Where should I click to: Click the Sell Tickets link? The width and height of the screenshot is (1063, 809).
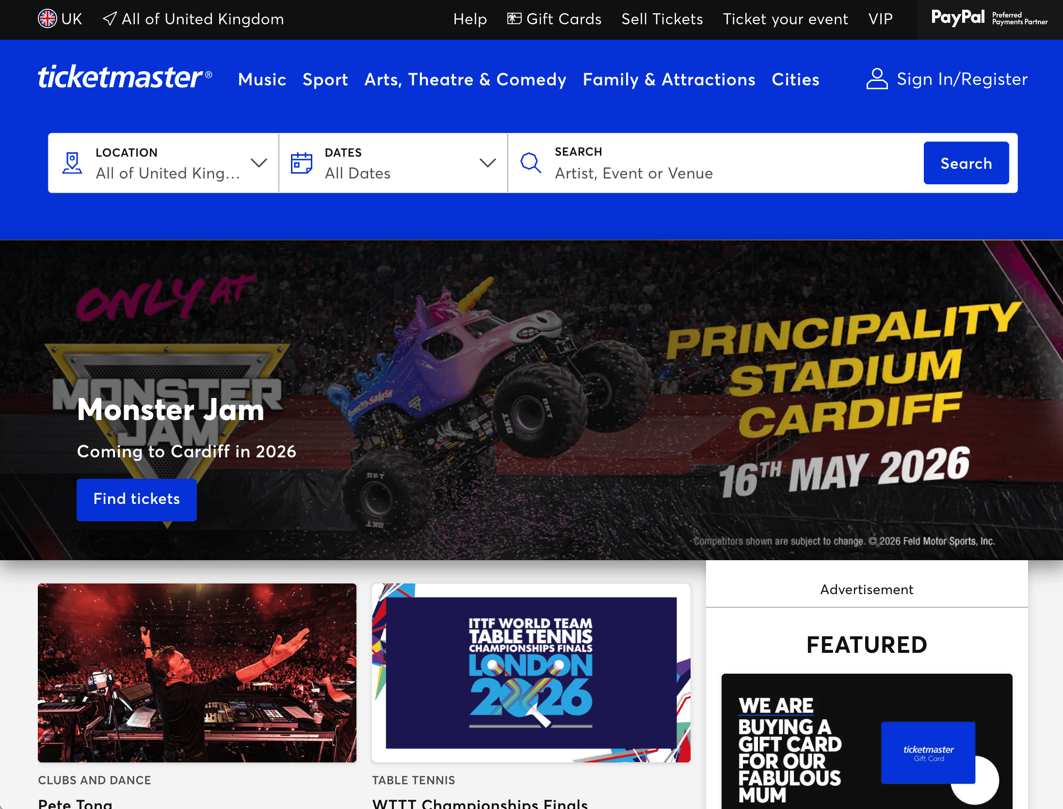click(662, 19)
